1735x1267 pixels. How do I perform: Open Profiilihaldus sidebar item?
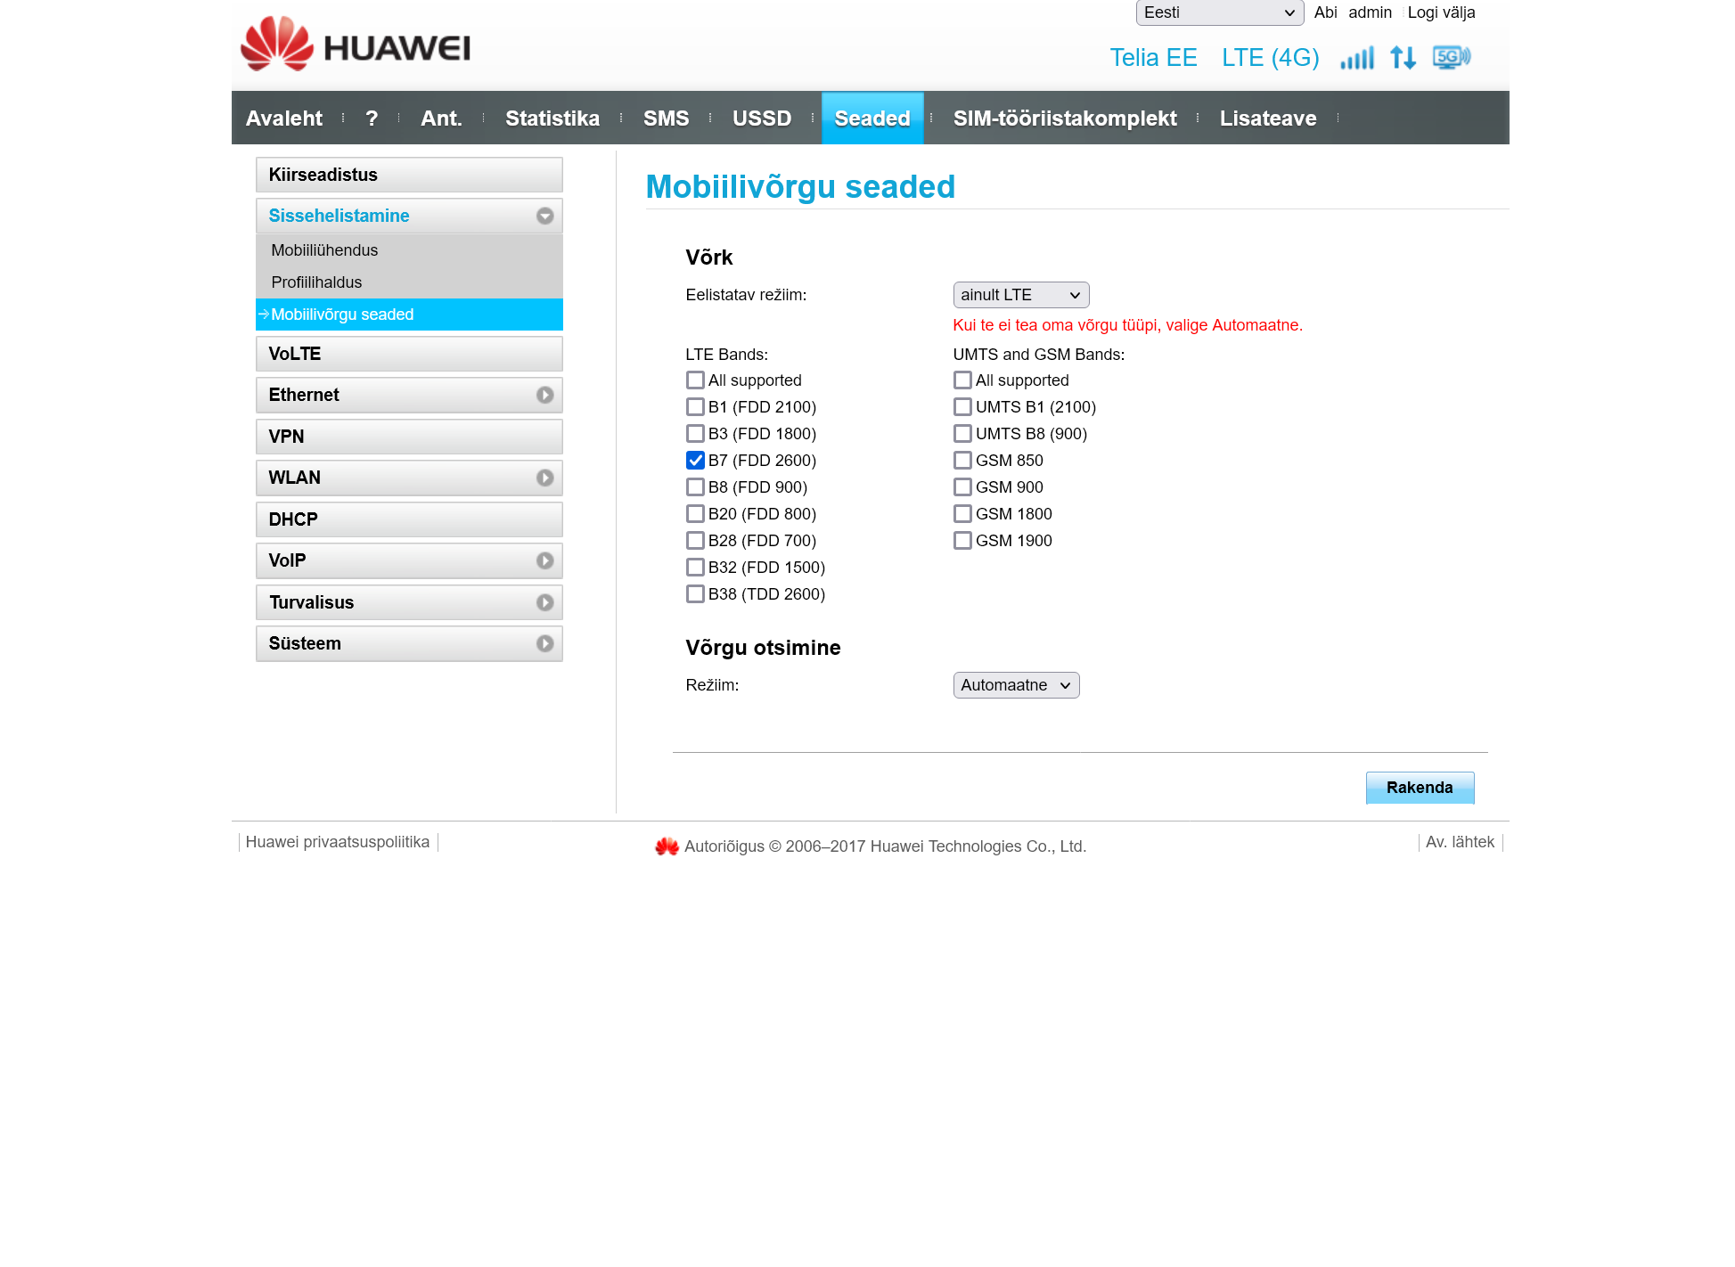pos(409,282)
